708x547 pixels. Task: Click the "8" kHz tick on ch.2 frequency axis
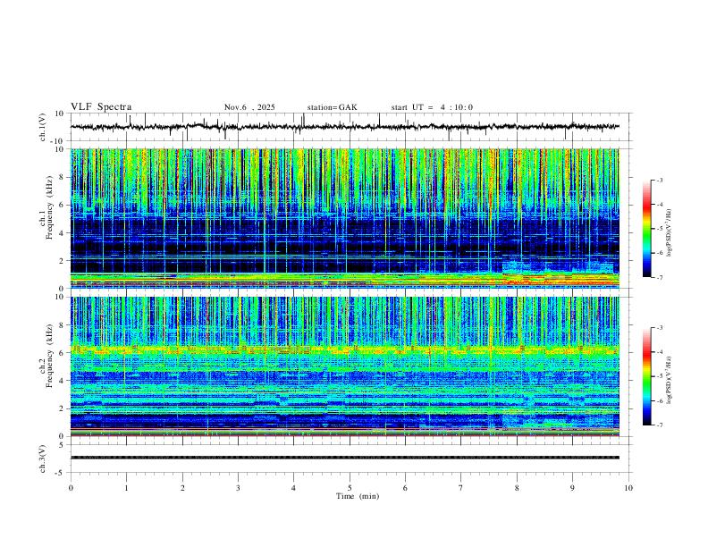63,325
